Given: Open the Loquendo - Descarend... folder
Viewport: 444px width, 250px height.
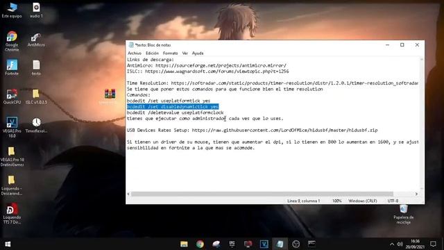Looking at the screenshot, I should (x=12, y=185).
